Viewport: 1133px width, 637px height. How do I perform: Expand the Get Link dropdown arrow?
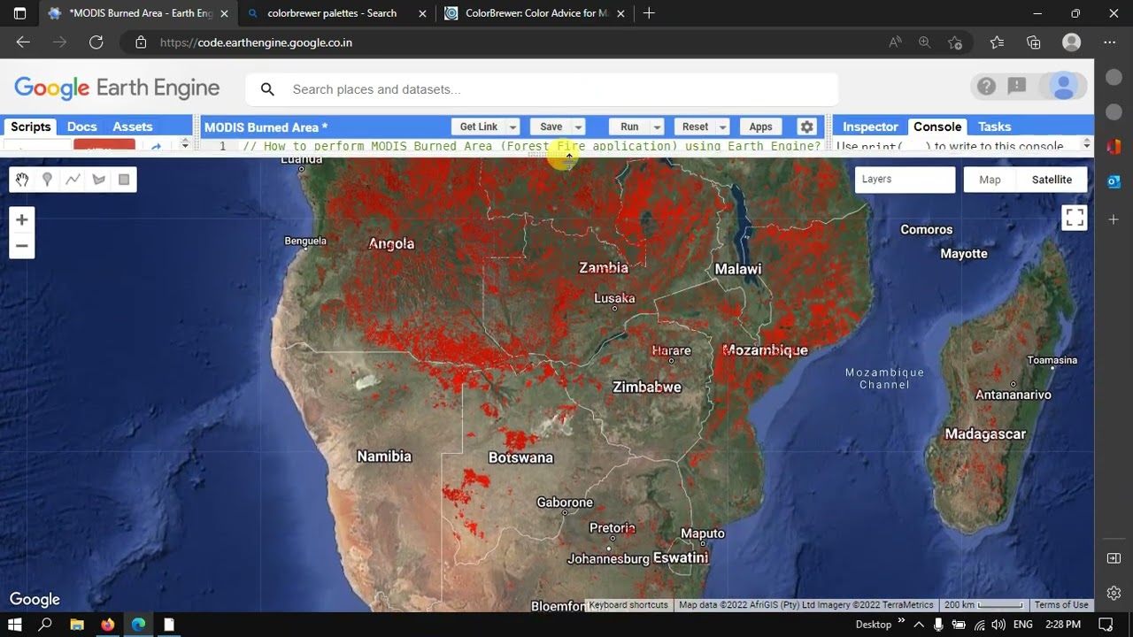point(513,127)
